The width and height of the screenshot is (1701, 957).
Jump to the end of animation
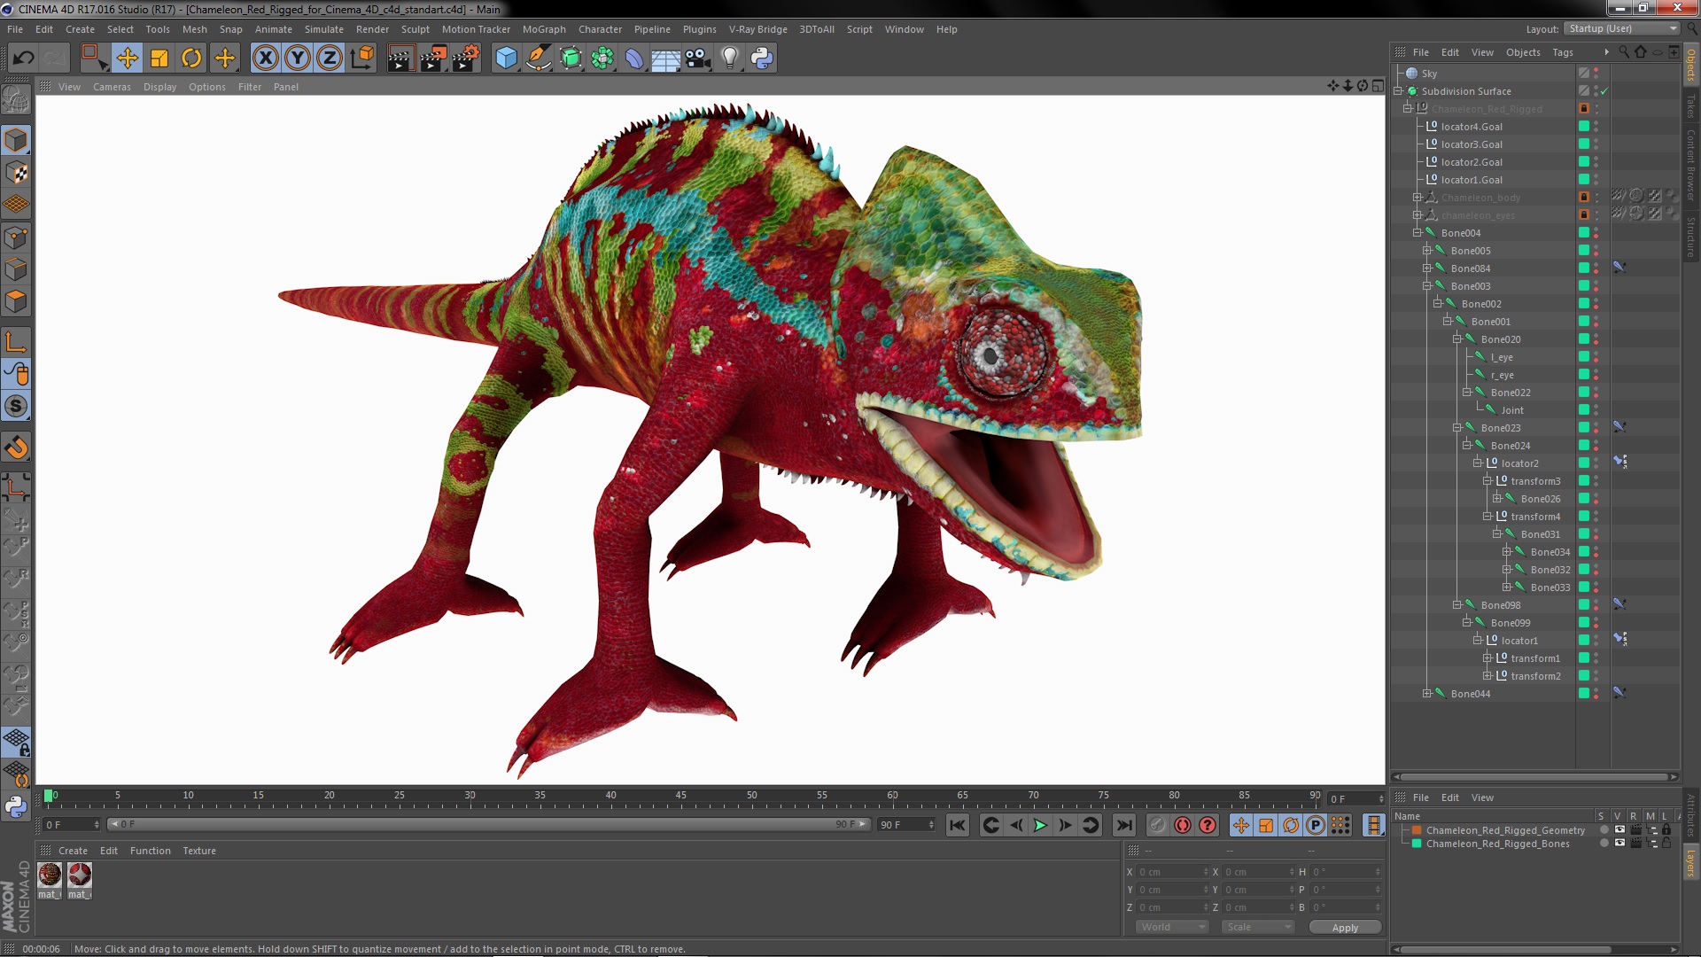point(1123,826)
